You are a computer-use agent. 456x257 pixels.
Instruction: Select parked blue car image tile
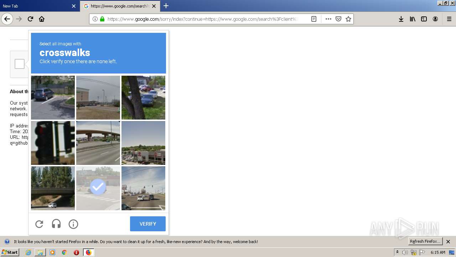pyautogui.click(x=53, y=97)
